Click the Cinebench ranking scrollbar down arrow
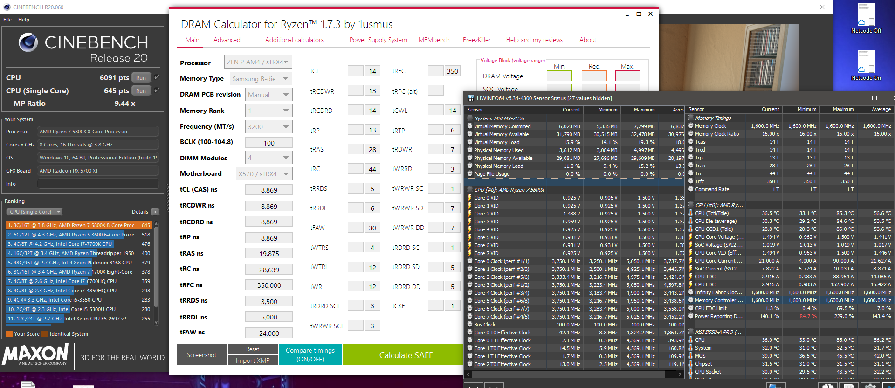This screenshot has width=895, height=388. (x=157, y=322)
